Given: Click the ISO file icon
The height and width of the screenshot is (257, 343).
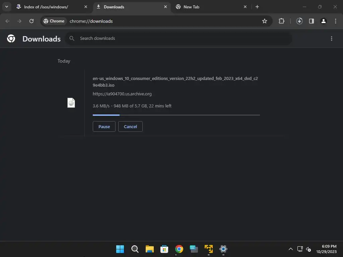Looking at the screenshot, I should click(71, 103).
